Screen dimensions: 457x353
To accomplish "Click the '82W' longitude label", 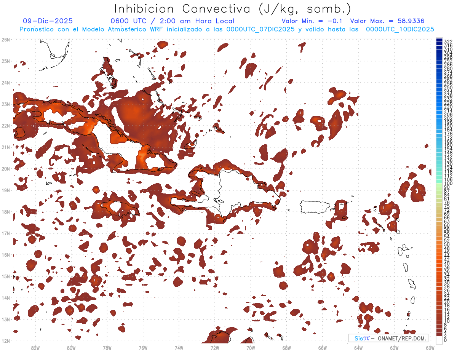I will pyautogui.click(x=35, y=348).
